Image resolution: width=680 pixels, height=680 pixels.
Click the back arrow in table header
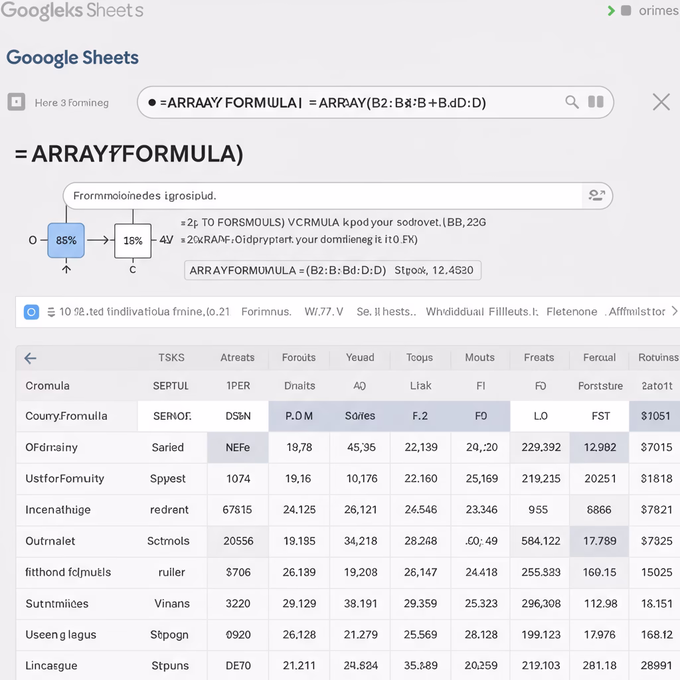pyautogui.click(x=31, y=358)
